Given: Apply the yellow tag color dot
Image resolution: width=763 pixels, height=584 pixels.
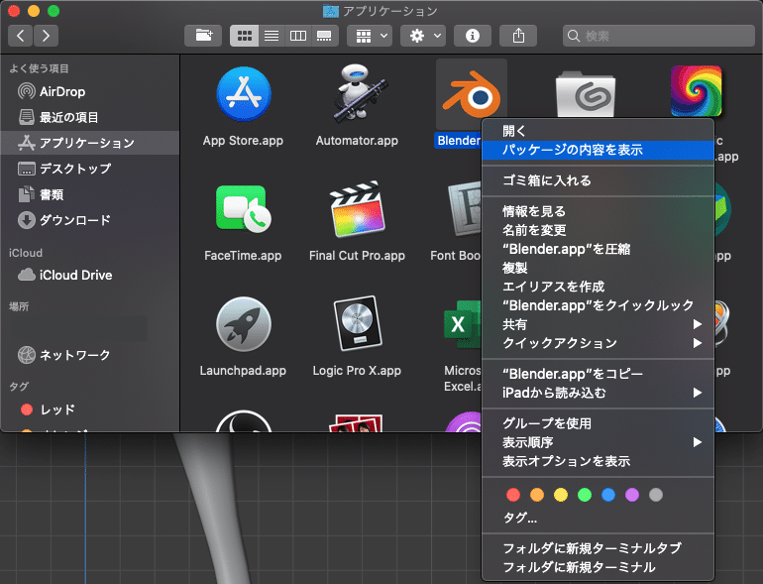Looking at the screenshot, I should pyautogui.click(x=561, y=495).
